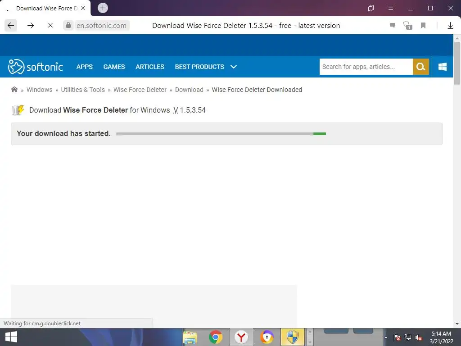Open Google Chrome from the taskbar
Image resolution: width=461 pixels, height=346 pixels.
coord(216,337)
